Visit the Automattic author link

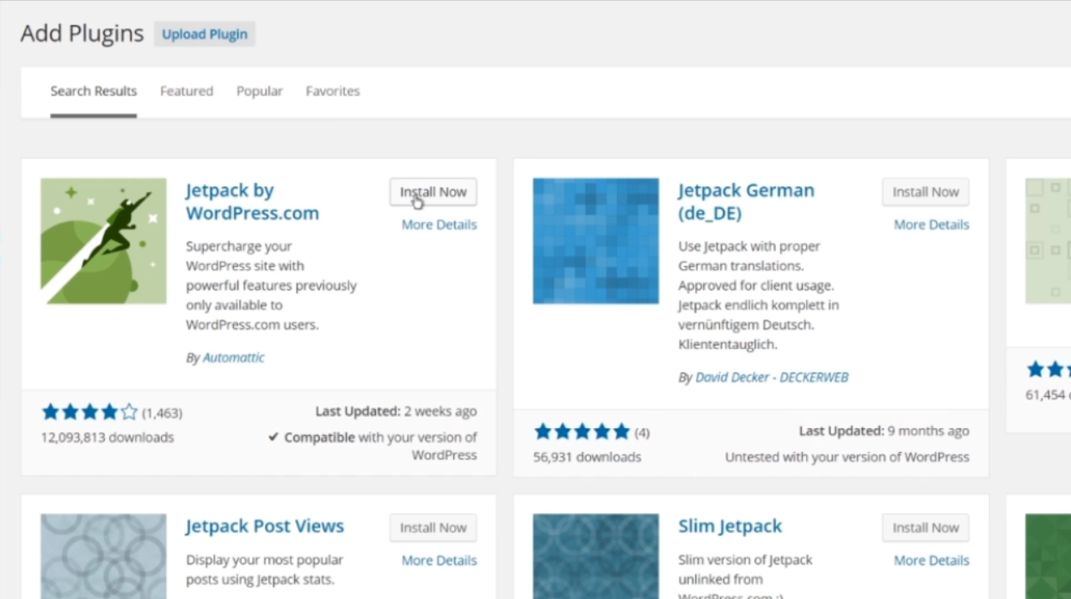pos(234,358)
